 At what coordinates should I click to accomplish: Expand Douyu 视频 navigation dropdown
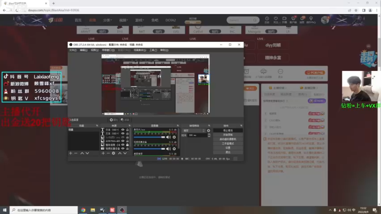pos(123,20)
